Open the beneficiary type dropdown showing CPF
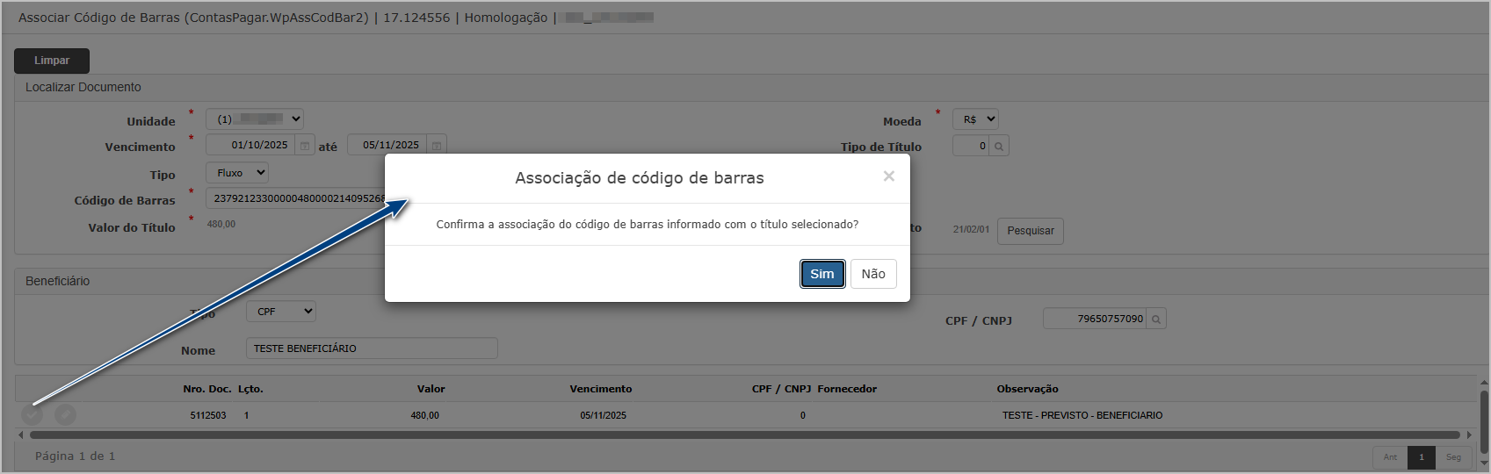1491x474 pixels. click(281, 312)
